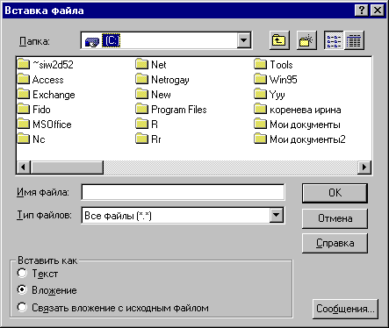Click the Сообщения... button
The image size is (389, 328).
point(345,309)
